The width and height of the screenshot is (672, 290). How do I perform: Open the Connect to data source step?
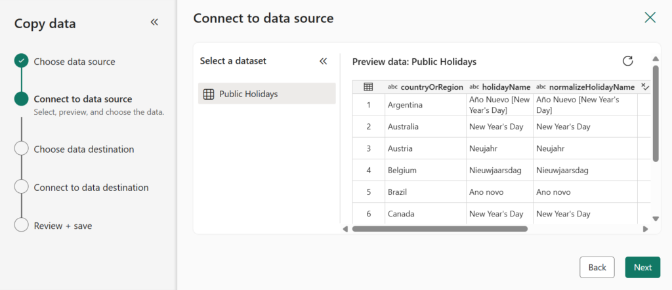83,99
